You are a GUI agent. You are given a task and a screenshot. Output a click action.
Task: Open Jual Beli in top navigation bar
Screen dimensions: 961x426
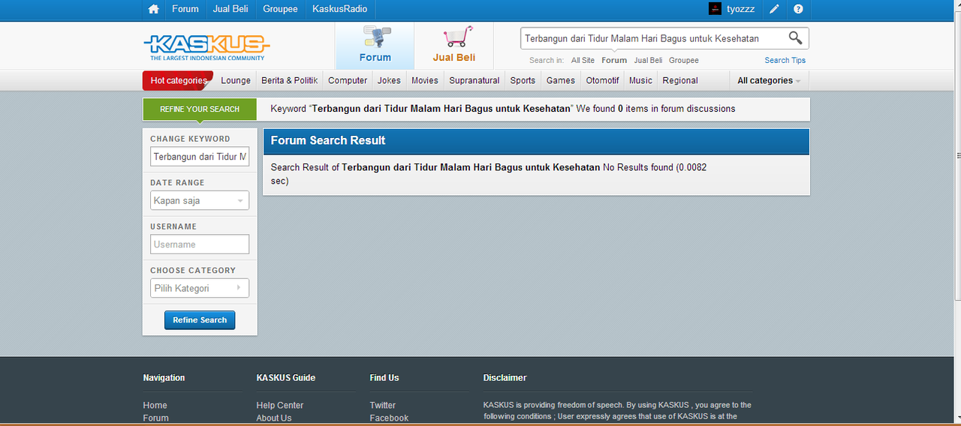(x=230, y=9)
